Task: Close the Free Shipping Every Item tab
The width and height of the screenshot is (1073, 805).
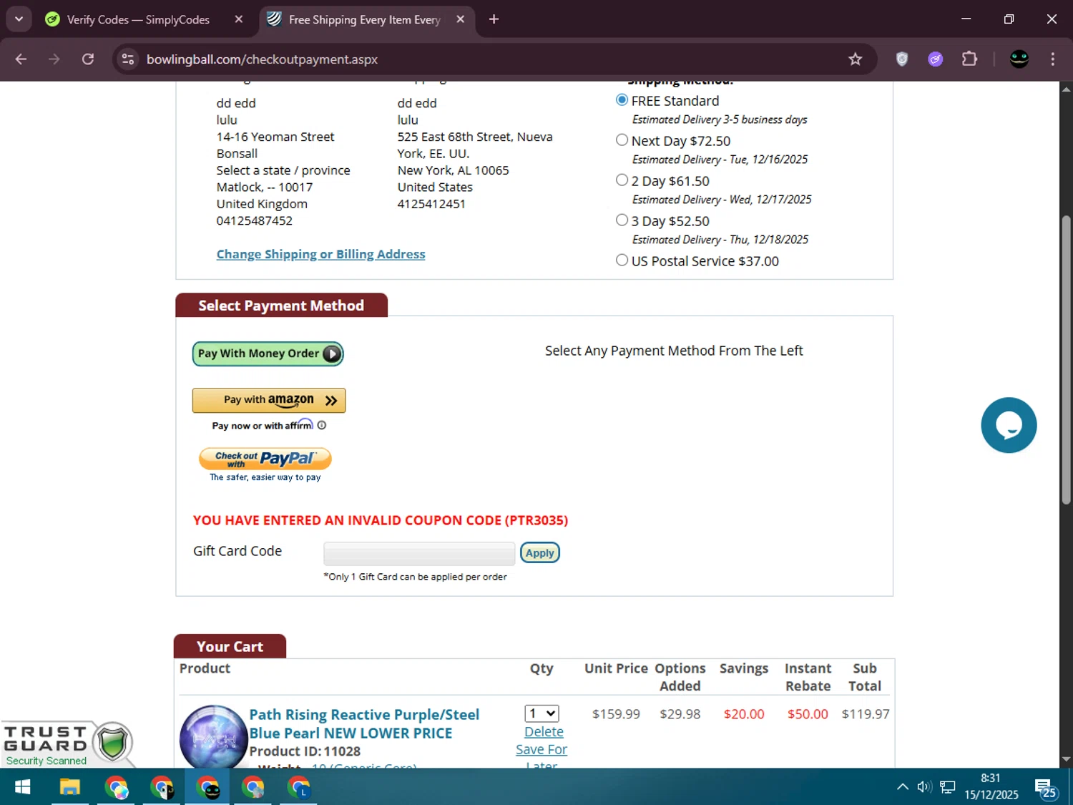Action: [x=461, y=19]
